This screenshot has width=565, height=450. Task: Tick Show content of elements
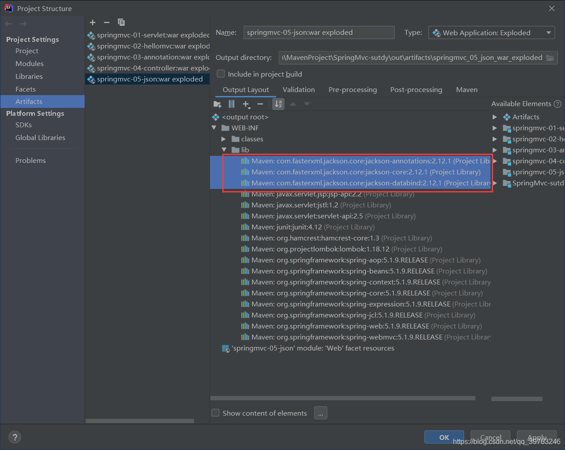[x=216, y=413]
